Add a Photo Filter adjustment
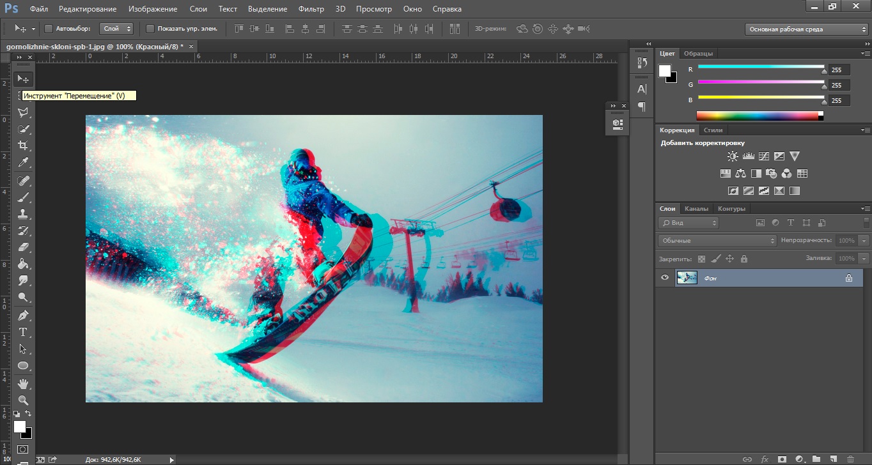Viewport: 872px width, 465px height. coord(772,173)
